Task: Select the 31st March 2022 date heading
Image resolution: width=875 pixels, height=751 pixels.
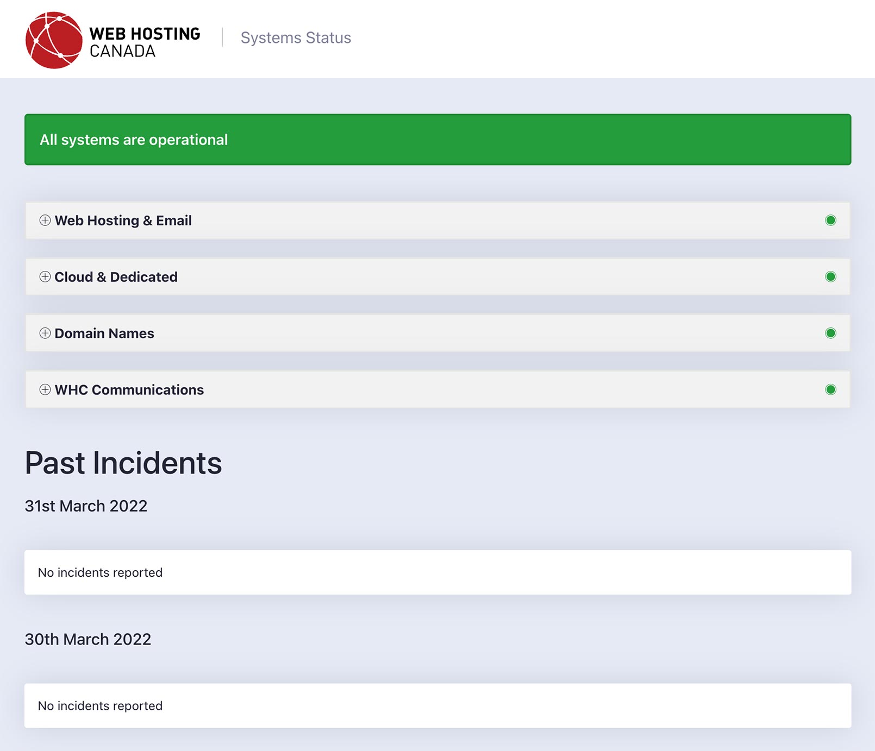Action: coord(86,506)
